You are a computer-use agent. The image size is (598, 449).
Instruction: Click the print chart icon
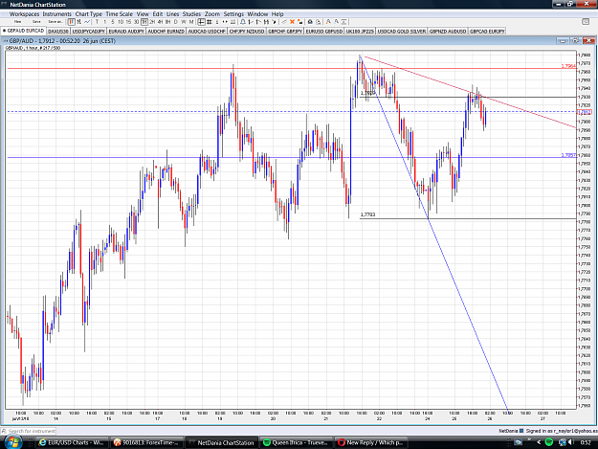pyautogui.click(x=310, y=22)
